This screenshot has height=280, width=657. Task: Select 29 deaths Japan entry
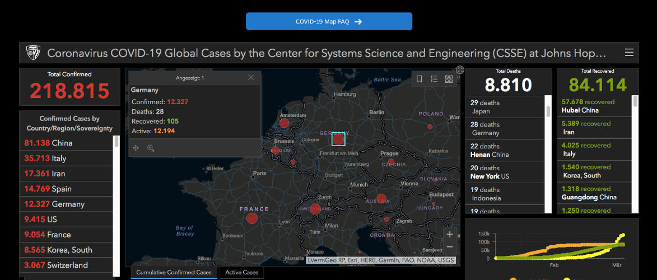tap(505, 107)
